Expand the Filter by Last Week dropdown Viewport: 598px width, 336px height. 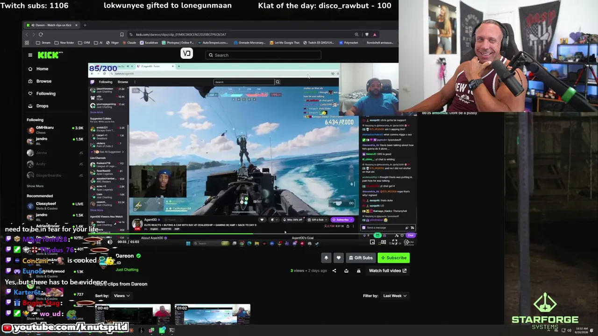click(x=395, y=296)
